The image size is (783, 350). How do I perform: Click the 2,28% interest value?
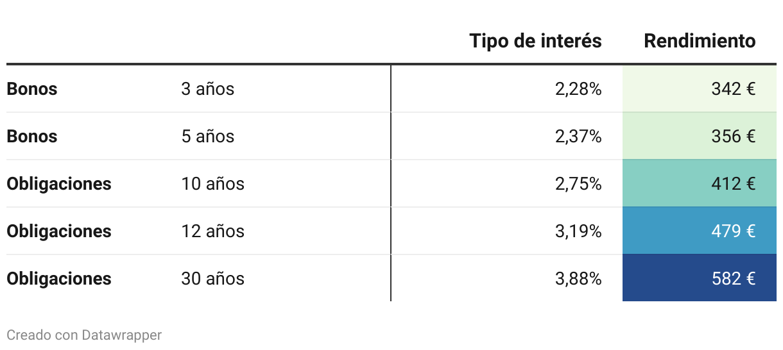578,89
